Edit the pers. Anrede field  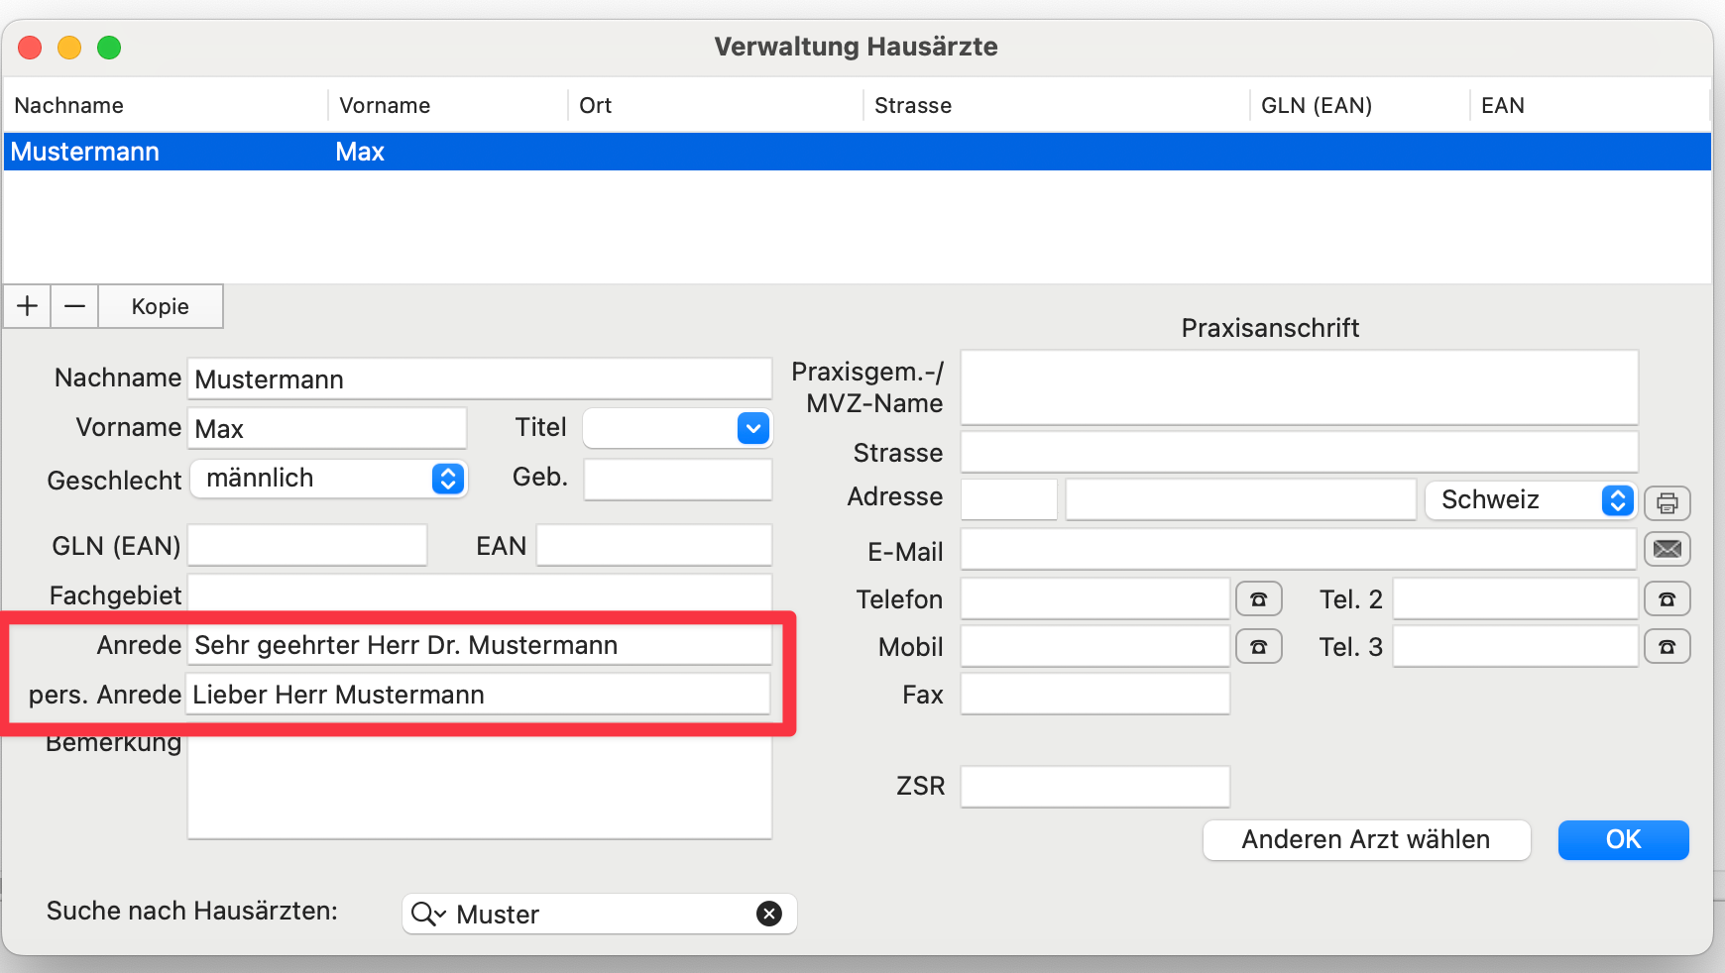click(x=478, y=694)
